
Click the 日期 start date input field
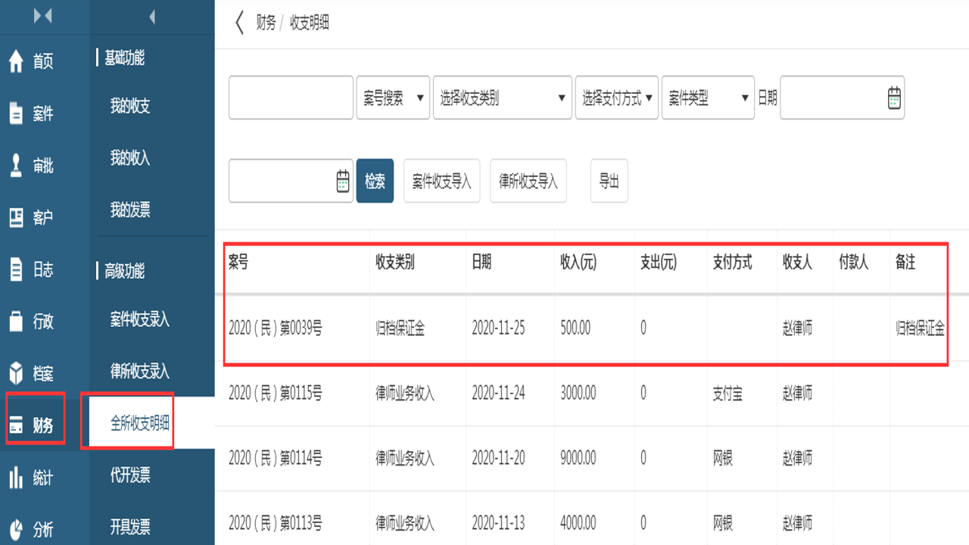(842, 98)
